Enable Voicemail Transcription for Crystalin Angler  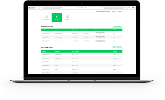pos(95,38)
